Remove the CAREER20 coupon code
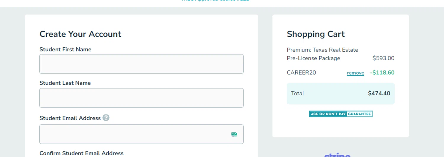The height and width of the screenshot is (157, 444). [355, 73]
